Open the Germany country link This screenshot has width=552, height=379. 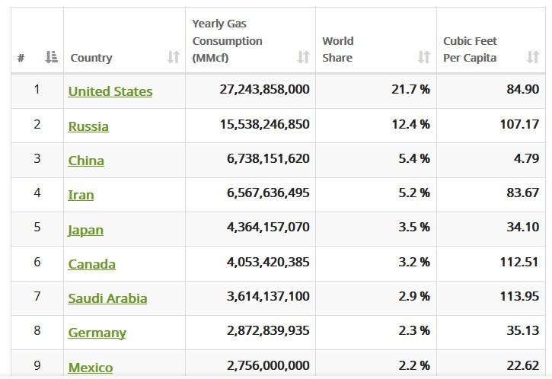tap(97, 333)
